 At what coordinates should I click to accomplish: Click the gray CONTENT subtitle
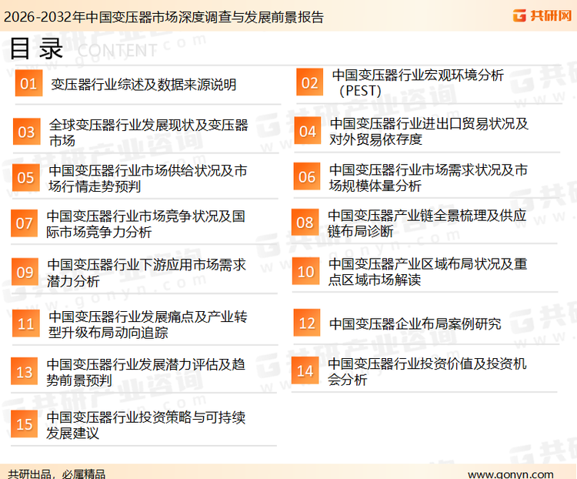click(118, 51)
